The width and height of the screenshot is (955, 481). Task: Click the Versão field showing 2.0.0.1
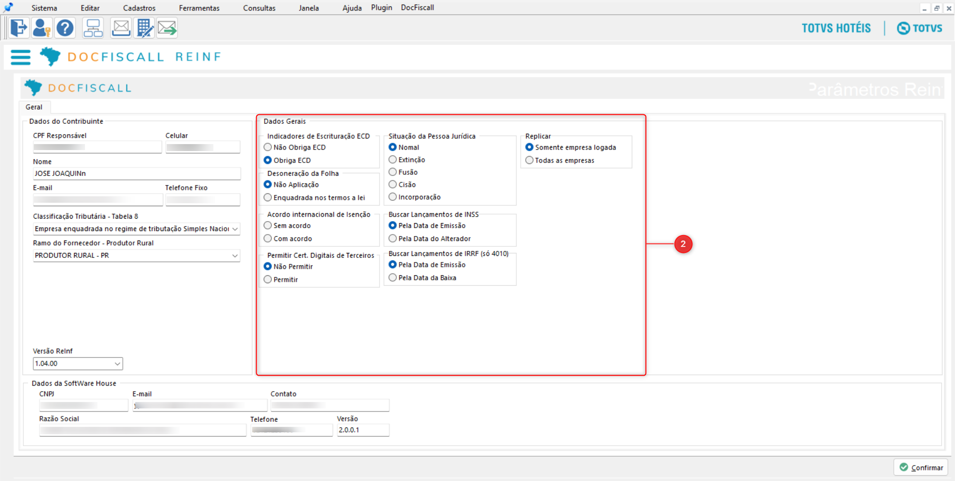[x=363, y=430]
